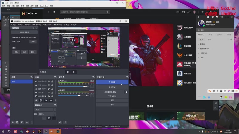Viewport: 239px width, 134px height.
Task: Add a new source in OBS sources dock
Action: pos(36,100)
